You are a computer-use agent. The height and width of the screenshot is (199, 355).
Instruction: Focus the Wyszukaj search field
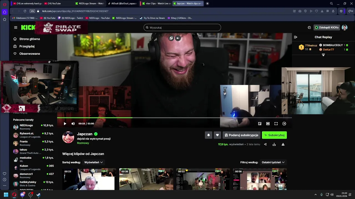click(x=182, y=28)
